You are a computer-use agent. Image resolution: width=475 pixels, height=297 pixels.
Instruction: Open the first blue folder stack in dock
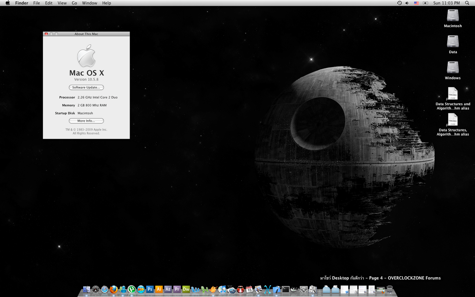(326, 289)
